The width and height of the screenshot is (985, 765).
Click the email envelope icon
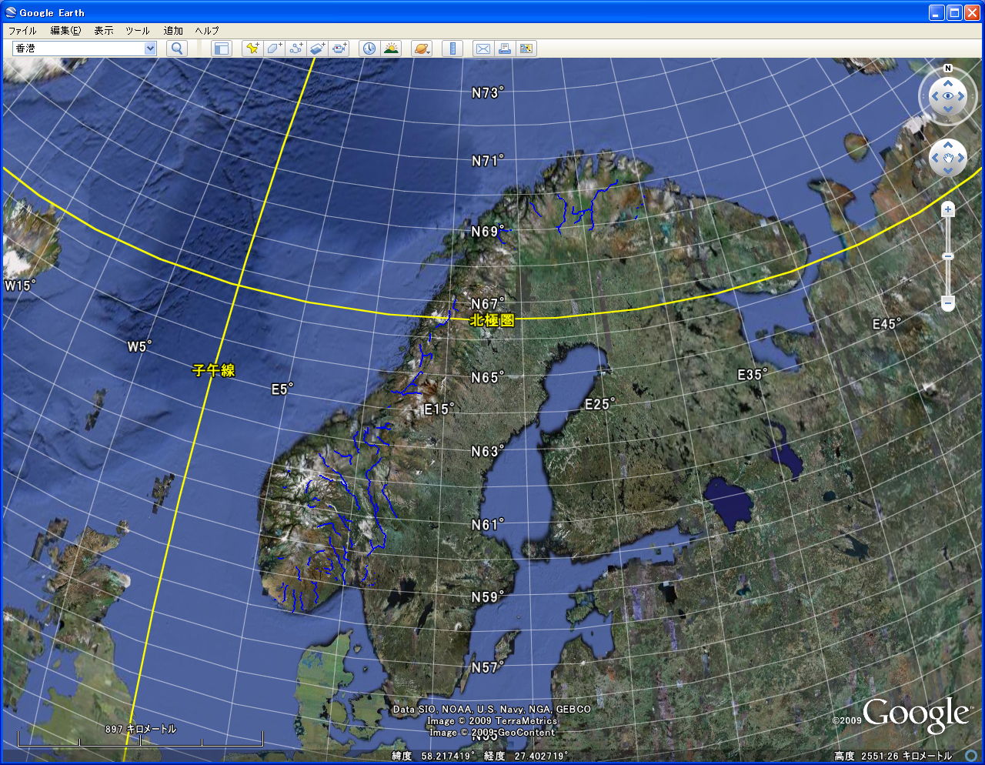(482, 48)
